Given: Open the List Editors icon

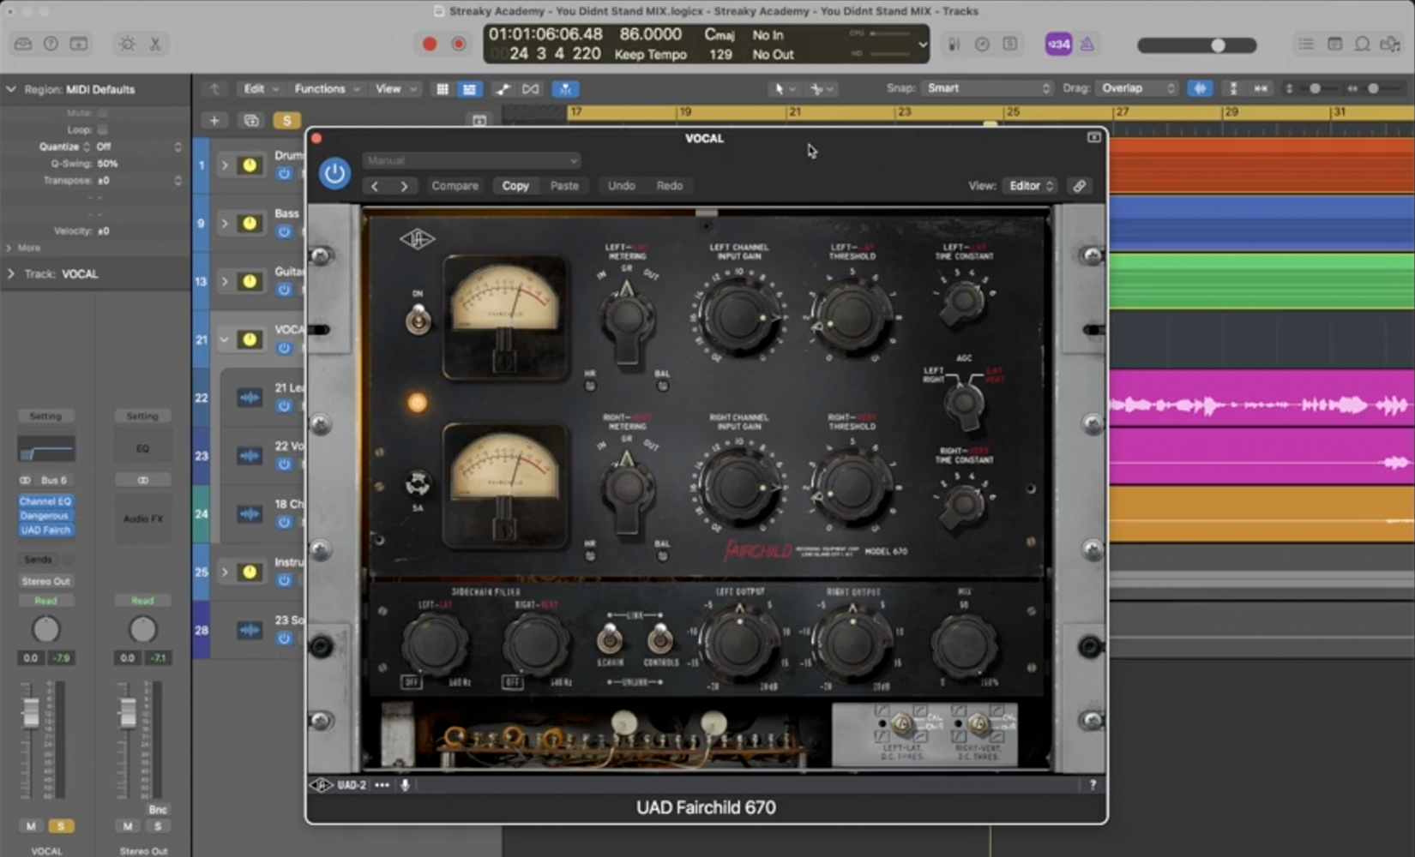Looking at the screenshot, I should (x=1306, y=44).
